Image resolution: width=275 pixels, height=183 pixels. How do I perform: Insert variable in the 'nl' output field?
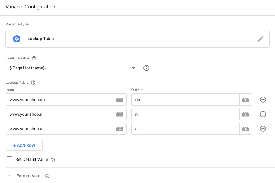pyautogui.click(x=245, y=114)
